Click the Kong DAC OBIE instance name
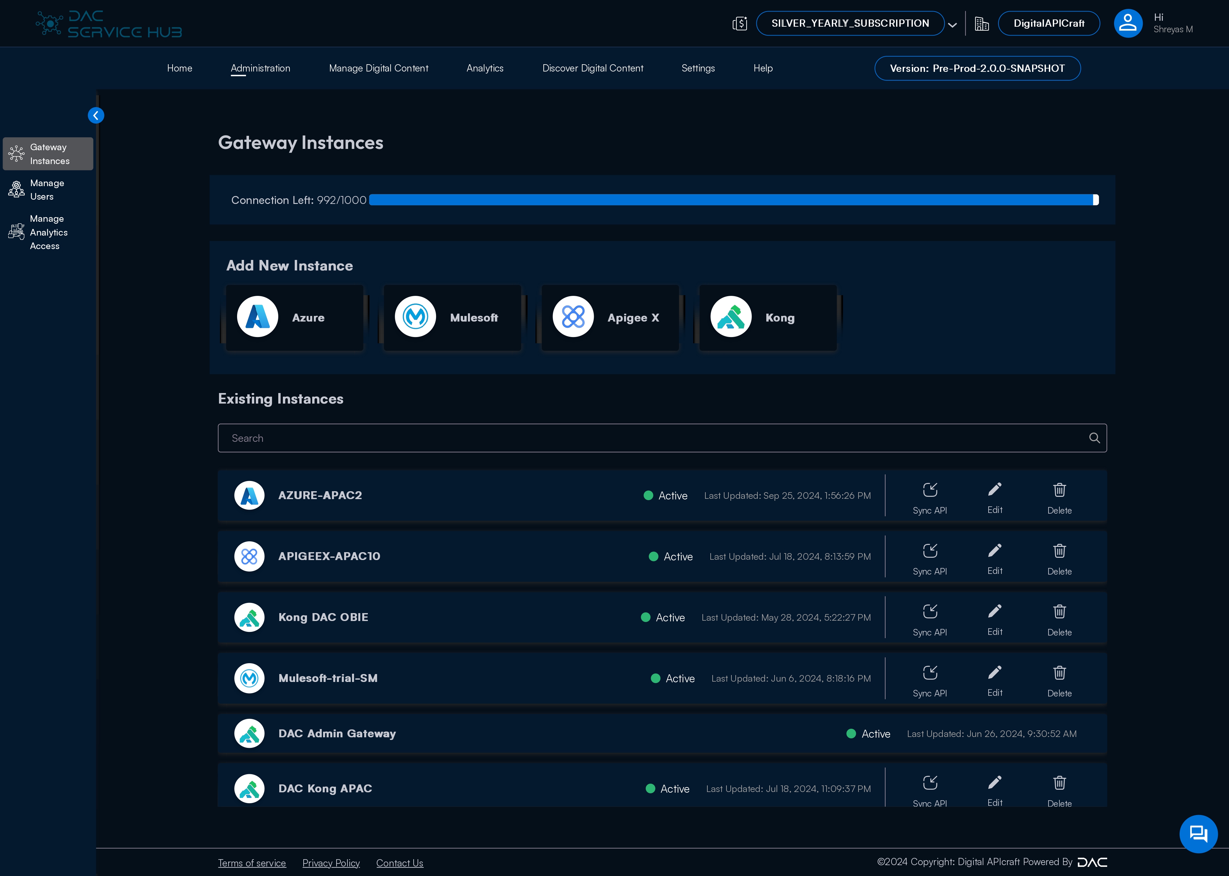This screenshot has height=876, width=1229. point(323,617)
